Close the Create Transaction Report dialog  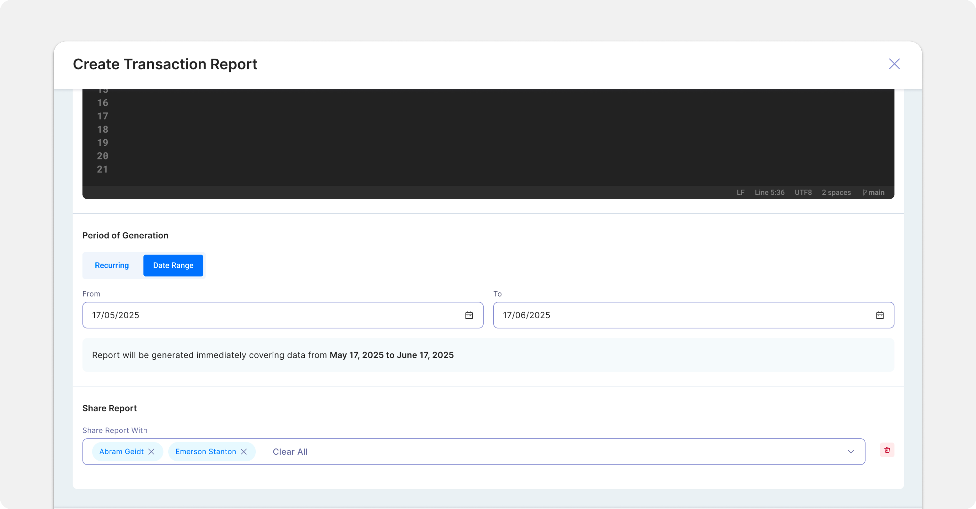pyautogui.click(x=894, y=64)
